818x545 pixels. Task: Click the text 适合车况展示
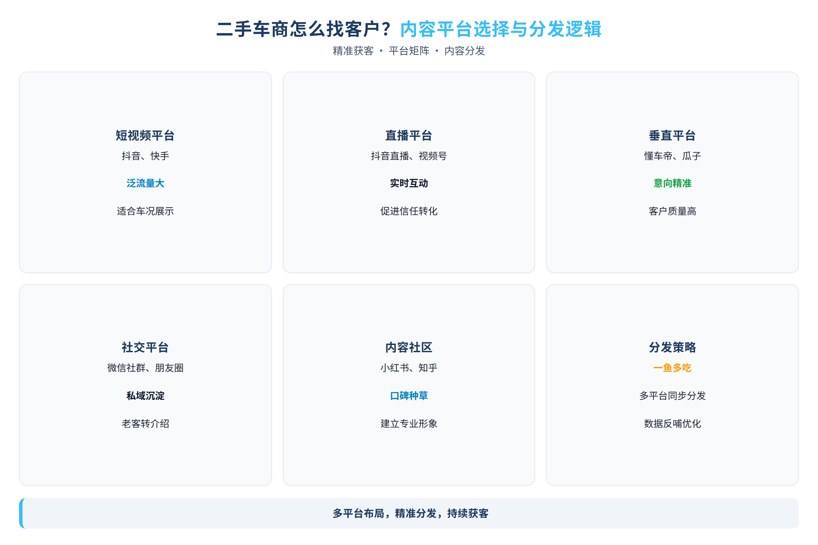pos(146,211)
